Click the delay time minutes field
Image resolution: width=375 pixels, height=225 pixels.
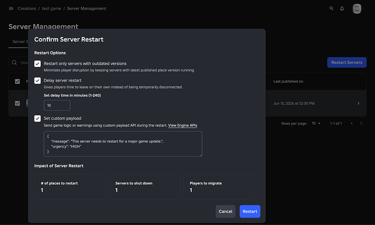click(x=57, y=105)
